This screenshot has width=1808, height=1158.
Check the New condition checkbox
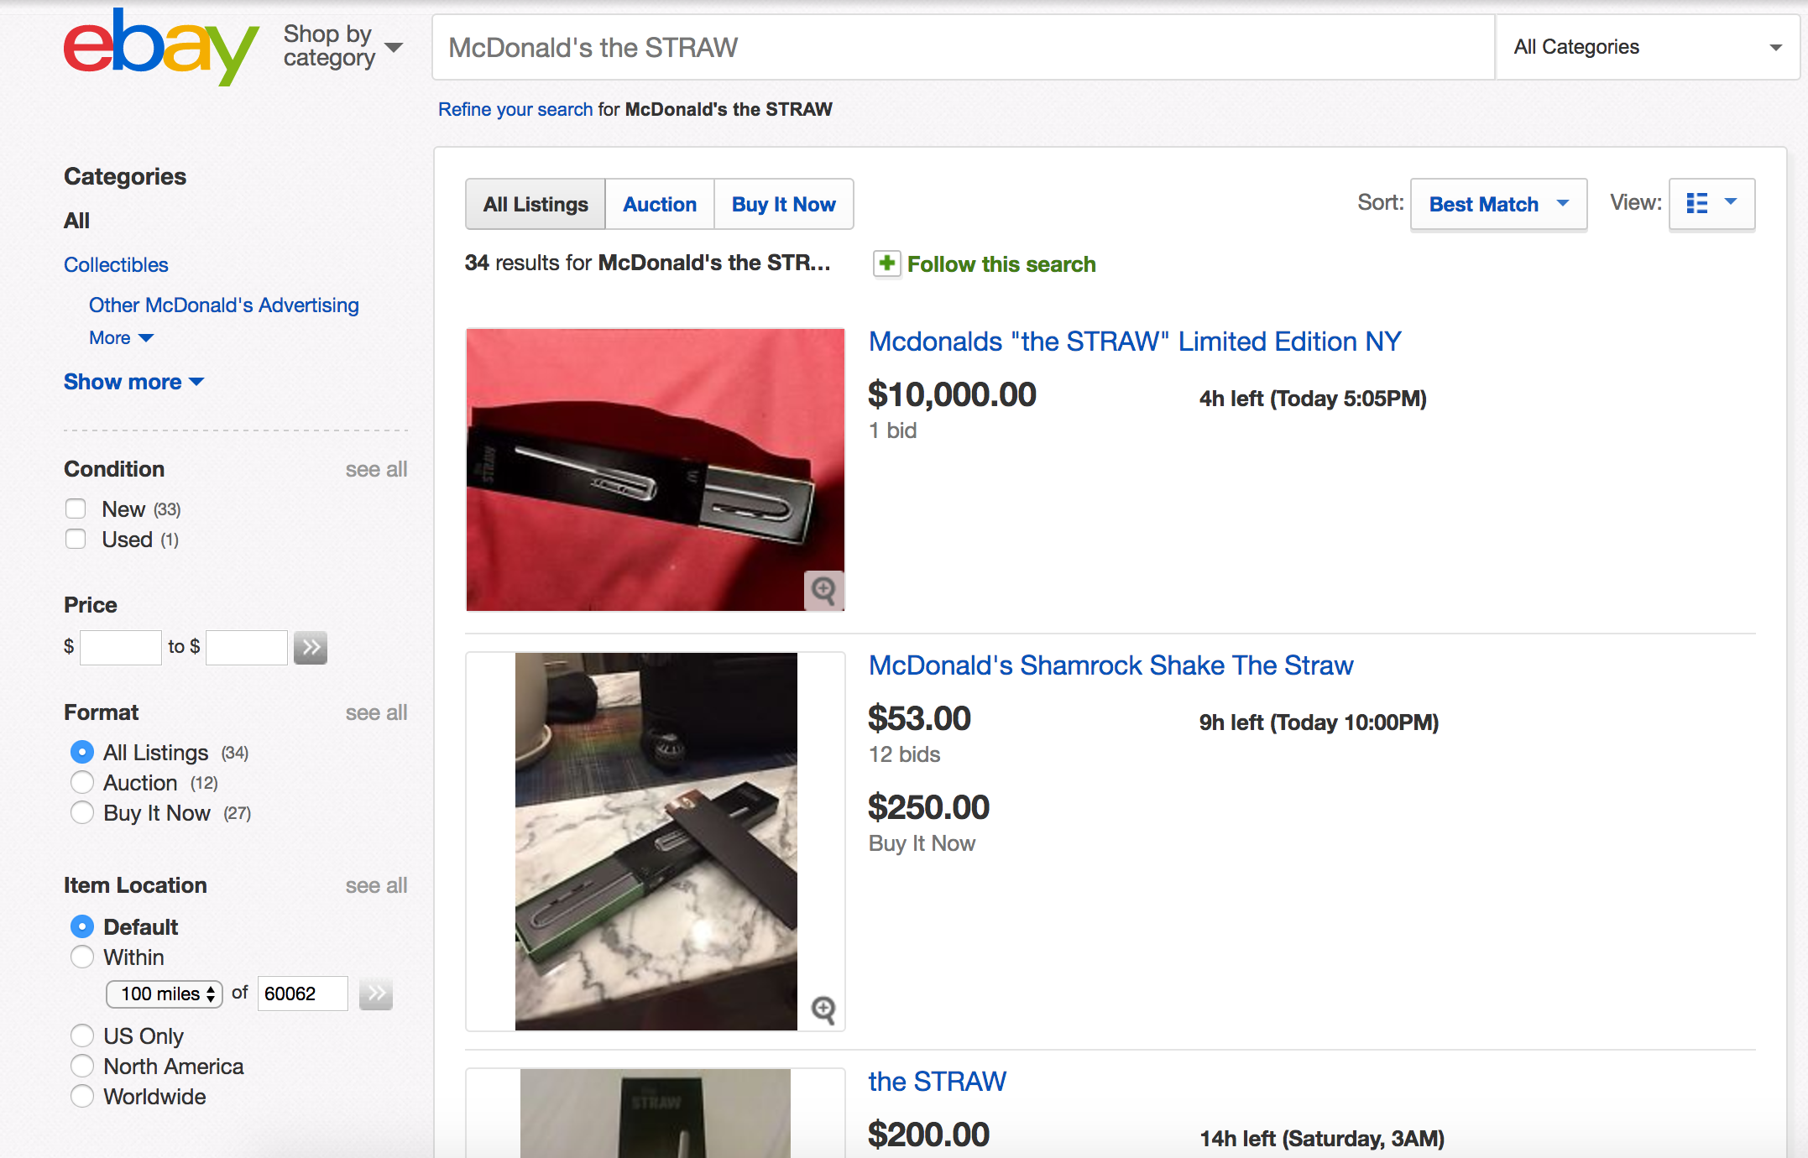[x=76, y=509]
